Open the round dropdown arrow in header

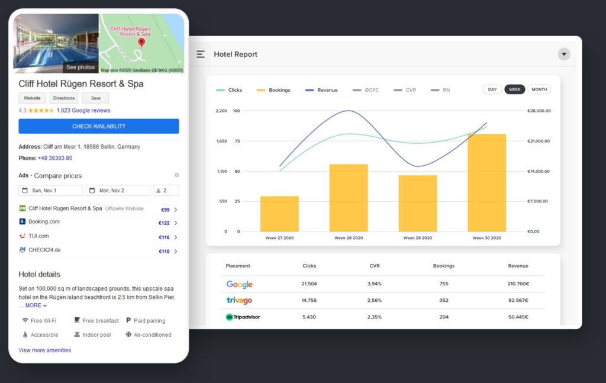point(564,54)
